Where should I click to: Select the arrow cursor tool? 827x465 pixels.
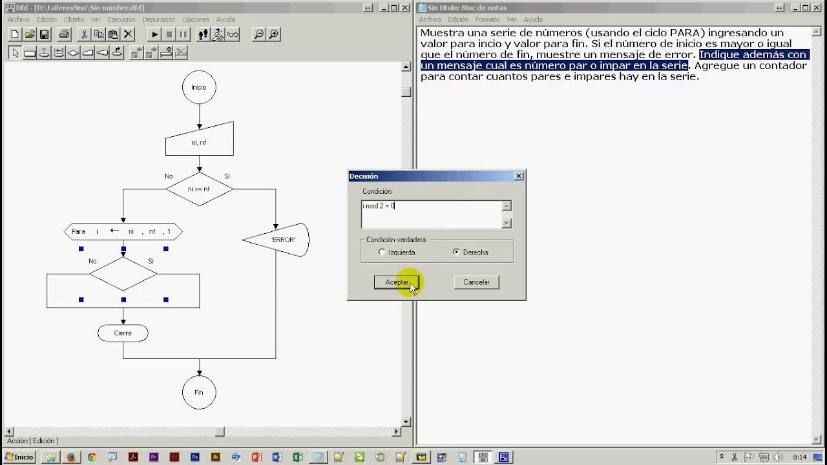pos(15,53)
